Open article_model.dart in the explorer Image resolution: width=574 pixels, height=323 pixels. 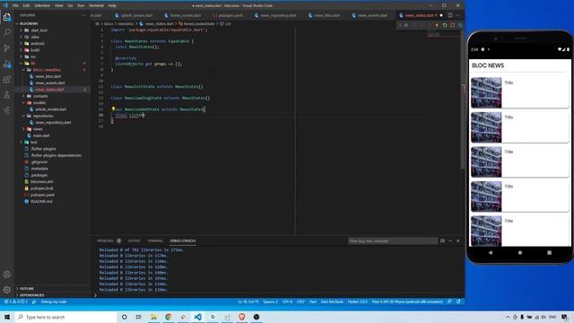[50, 109]
